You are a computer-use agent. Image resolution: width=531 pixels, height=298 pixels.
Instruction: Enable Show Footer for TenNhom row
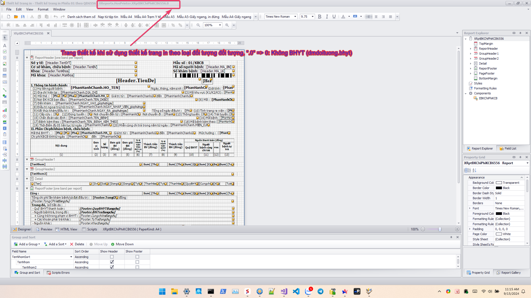[137, 262]
